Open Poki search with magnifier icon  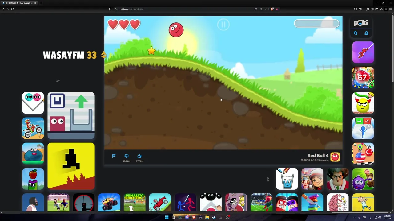point(356,33)
